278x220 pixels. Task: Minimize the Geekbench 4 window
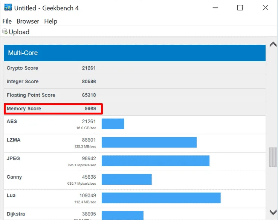(215, 8)
